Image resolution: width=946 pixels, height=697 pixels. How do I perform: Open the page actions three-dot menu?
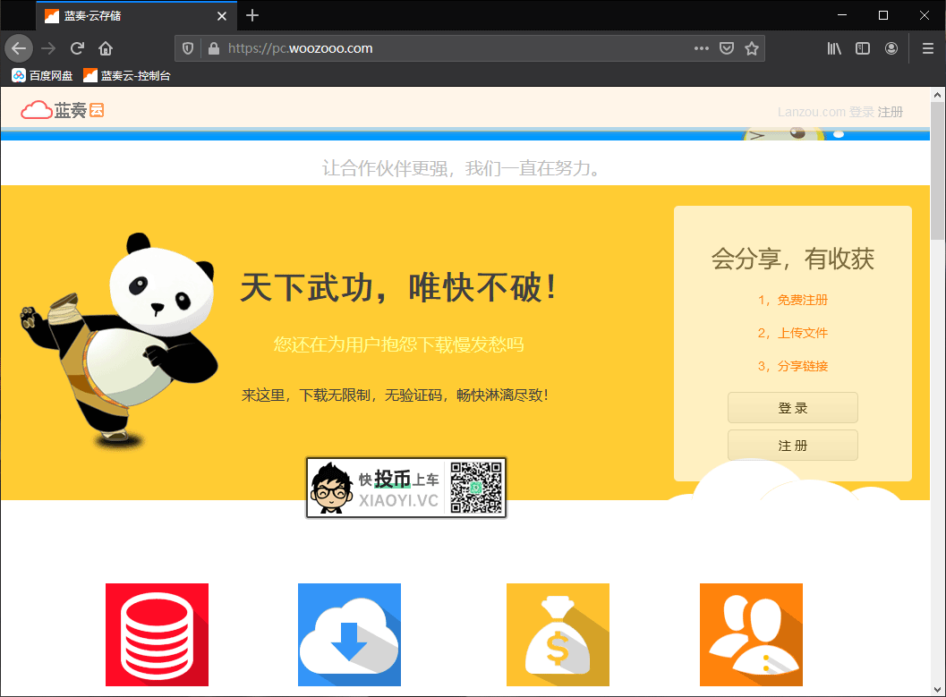[701, 48]
